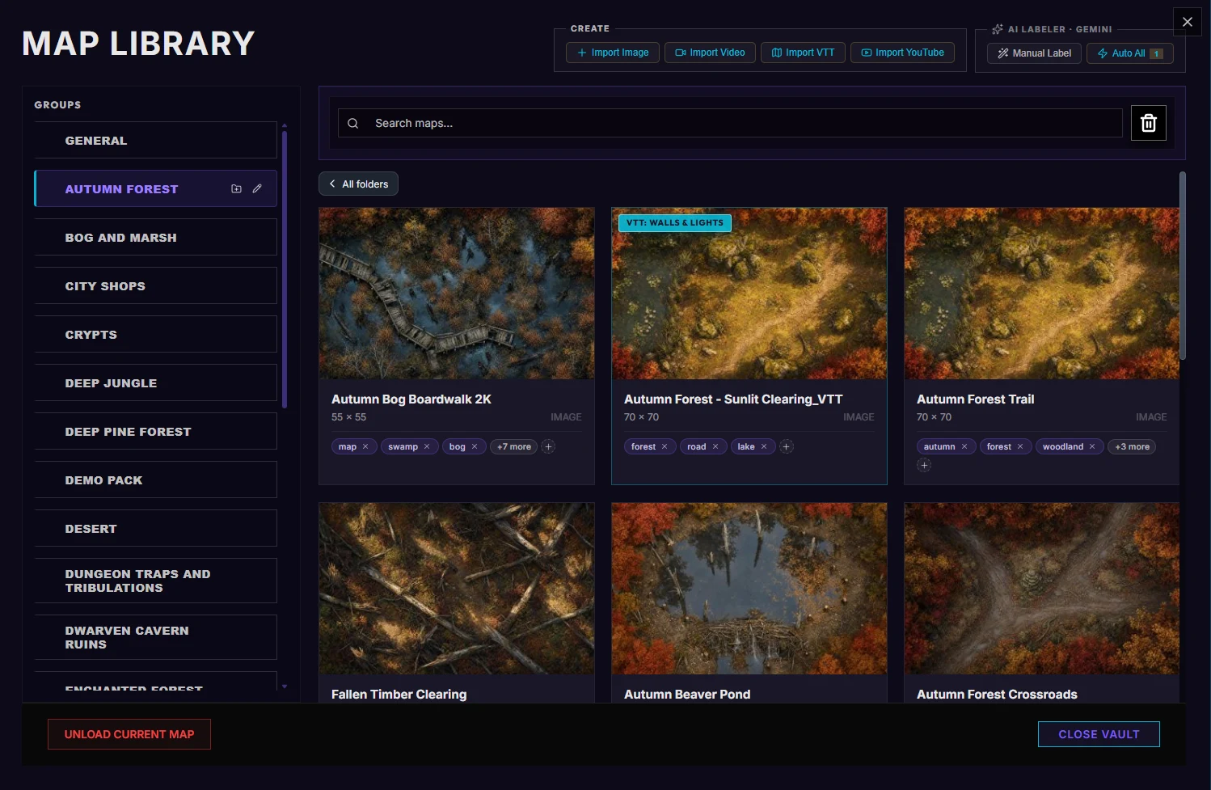The width and height of the screenshot is (1211, 790).
Task: Click Import Video button
Action: [x=710, y=53]
